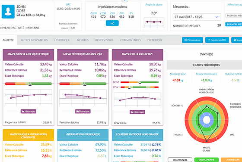242x162 pixels.
Task: Select the Dernière mesure quick selection
Action: pos(234,24)
